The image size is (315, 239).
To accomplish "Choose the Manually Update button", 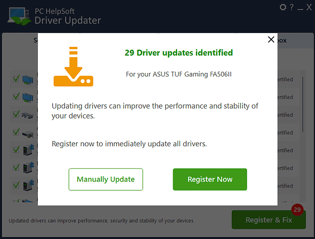I will click(106, 179).
